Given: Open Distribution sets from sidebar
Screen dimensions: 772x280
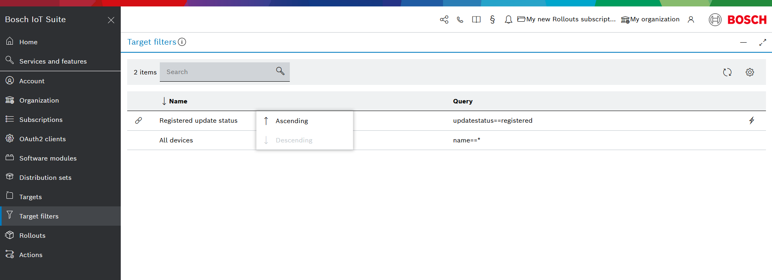Looking at the screenshot, I should click(x=45, y=177).
